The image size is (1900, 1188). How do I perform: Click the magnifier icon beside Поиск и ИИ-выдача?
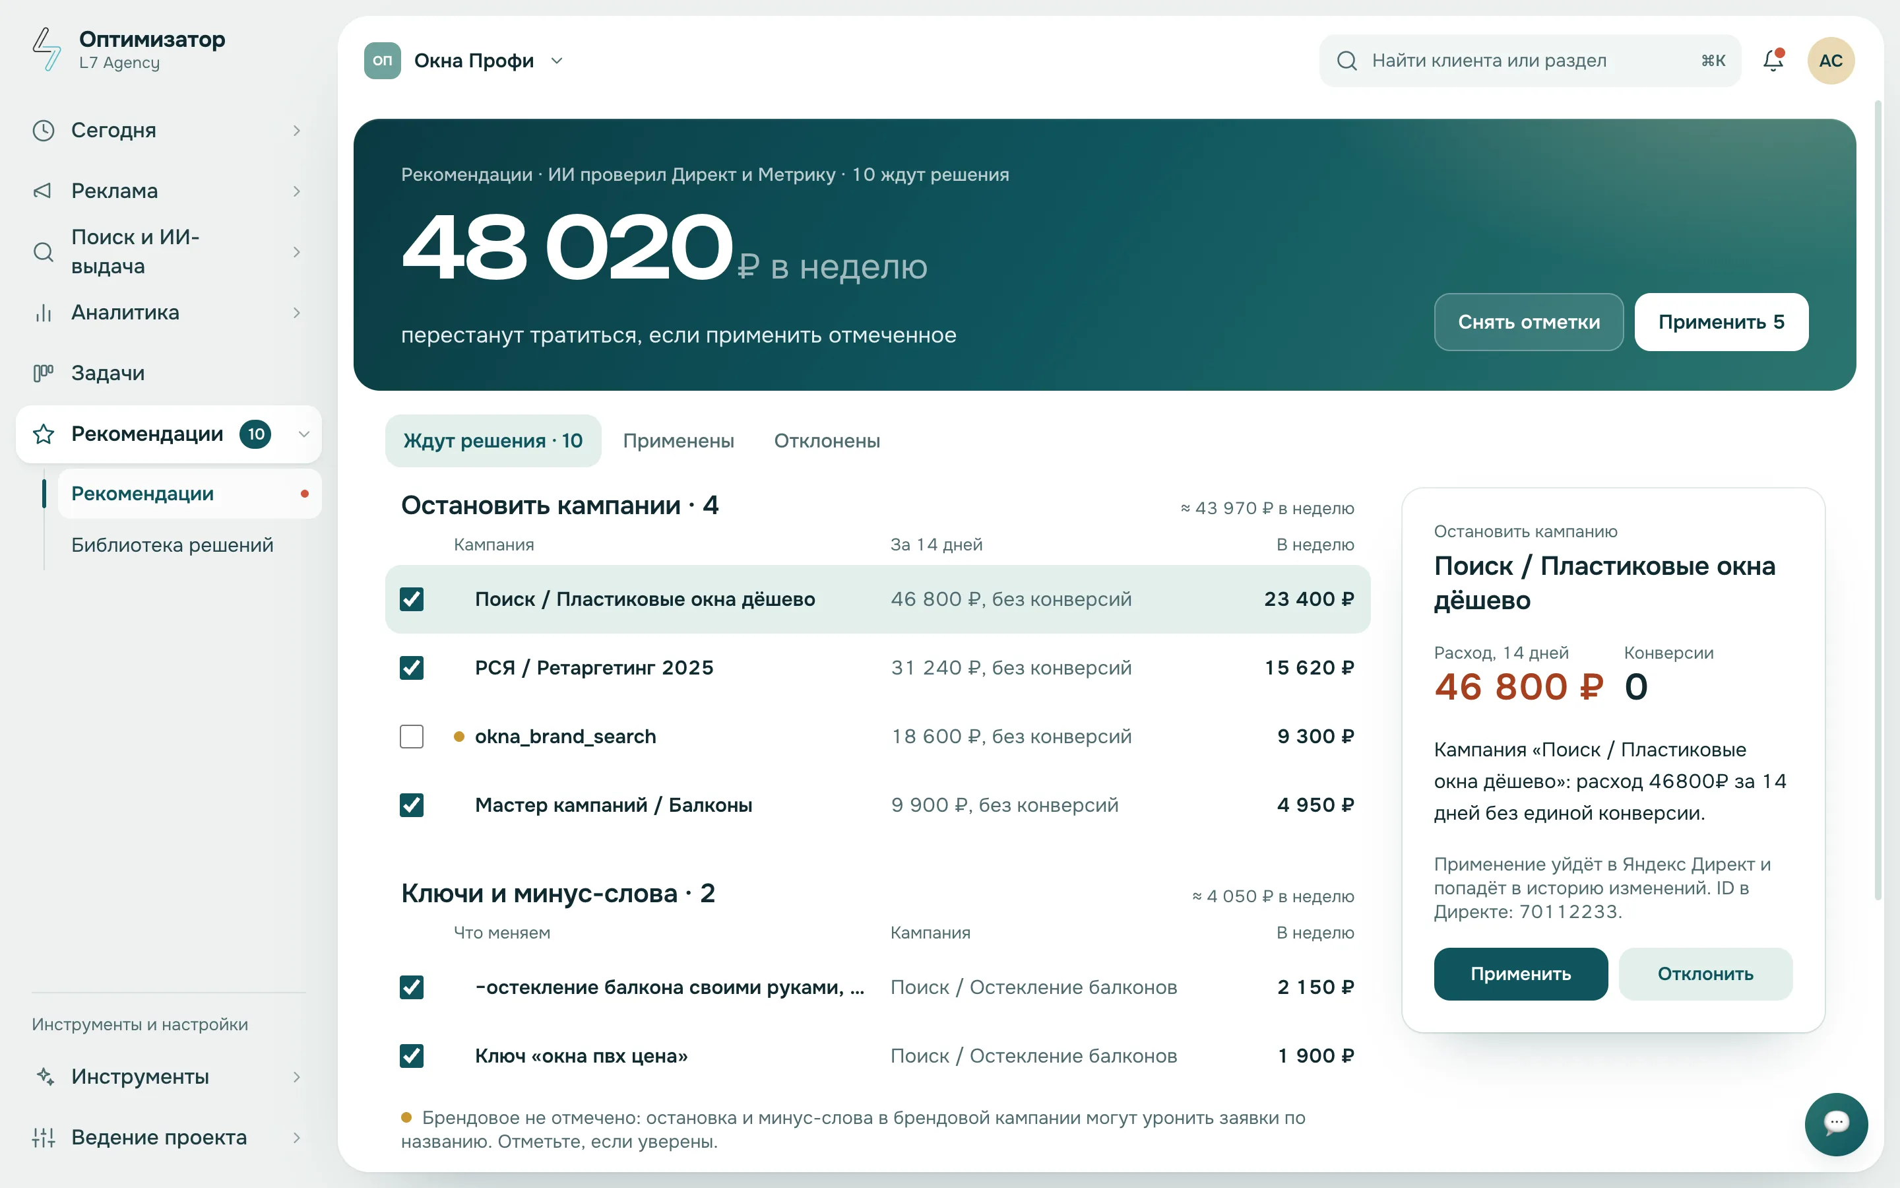43,252
